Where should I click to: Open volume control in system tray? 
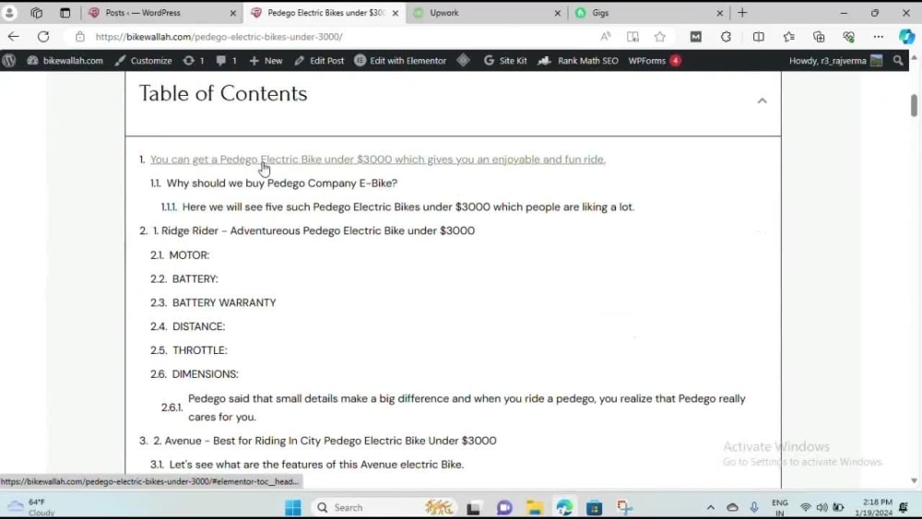(x=822, y=507)
